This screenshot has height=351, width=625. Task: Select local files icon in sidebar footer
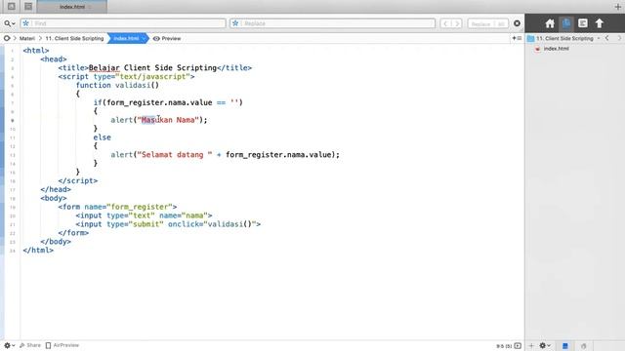tap(565, 346)
